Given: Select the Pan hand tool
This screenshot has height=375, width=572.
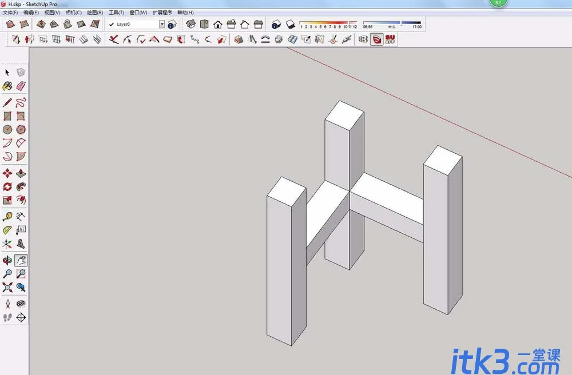Looking at the screenshot, I should click(21, 260).
